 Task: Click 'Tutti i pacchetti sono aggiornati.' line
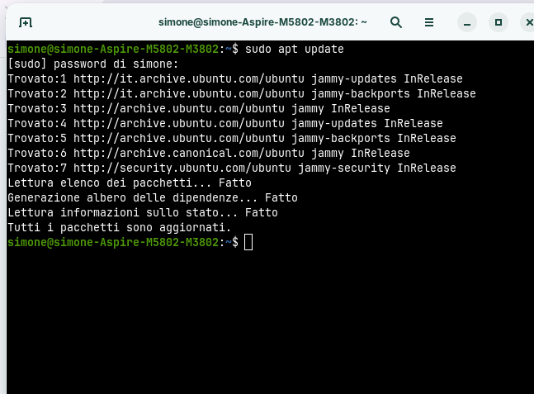pos(119,227)
